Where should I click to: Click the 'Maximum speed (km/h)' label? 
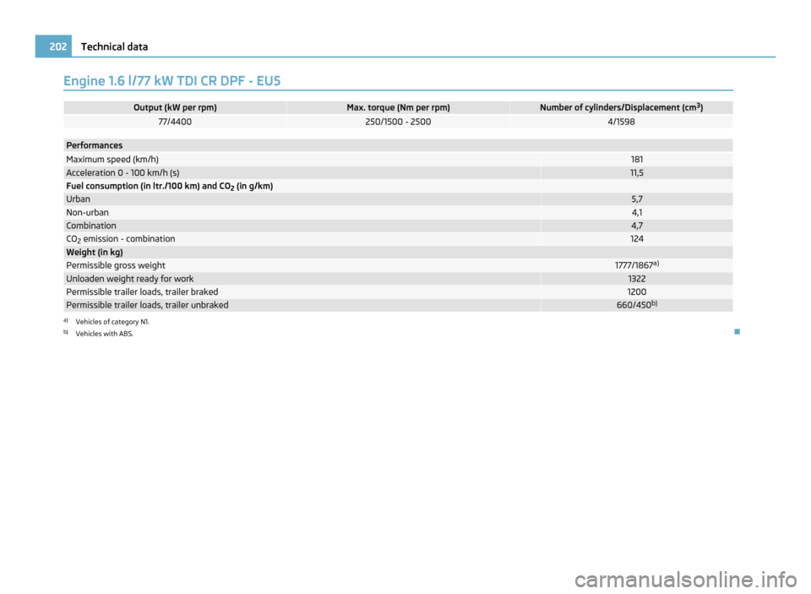pyautogui.click(x=112, y=160)
